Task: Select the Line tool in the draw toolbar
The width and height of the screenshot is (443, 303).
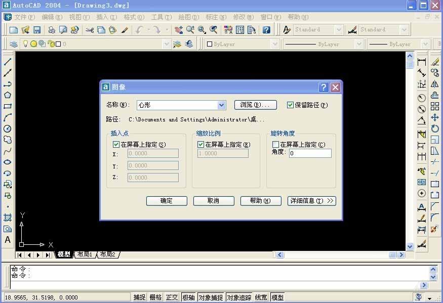Action: [x=8, y=62]
